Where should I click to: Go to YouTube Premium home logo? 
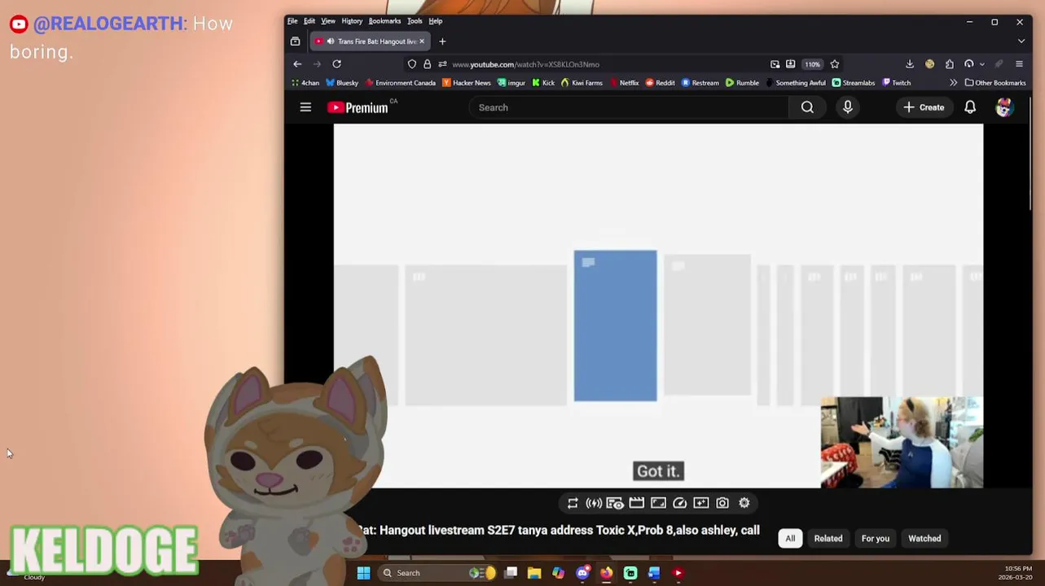358,107
